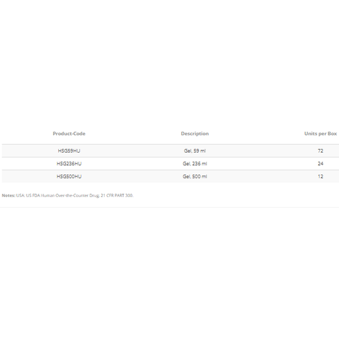
Task: Click the 72 units per box value
Action: [x=320, y=151]
